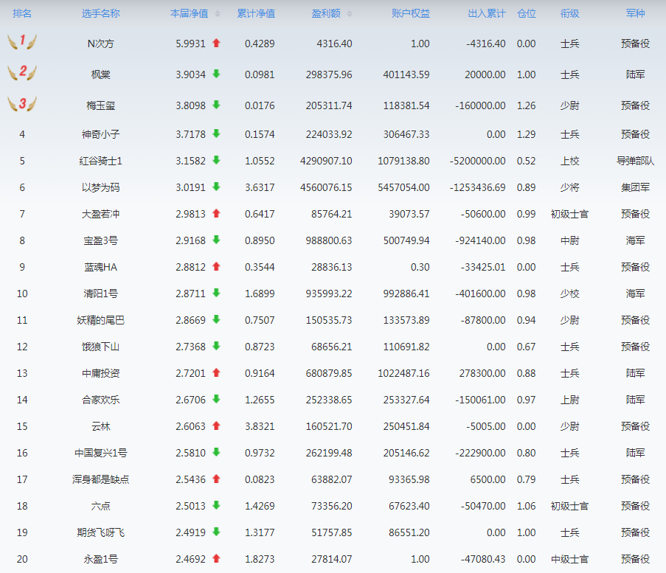The height and width of the screenshot is (573, 666).
Task: Click red up arrow beside 大盈若冲
Action: coord(216,213)
